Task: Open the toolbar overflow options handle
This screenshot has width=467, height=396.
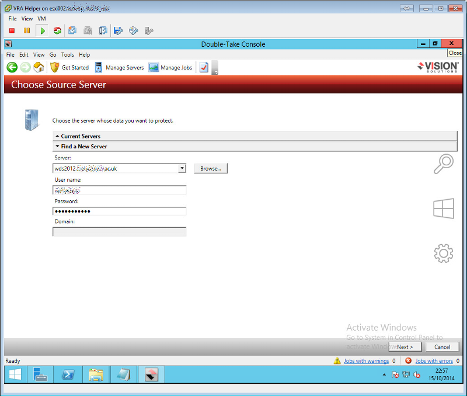Action: point(215,68)
